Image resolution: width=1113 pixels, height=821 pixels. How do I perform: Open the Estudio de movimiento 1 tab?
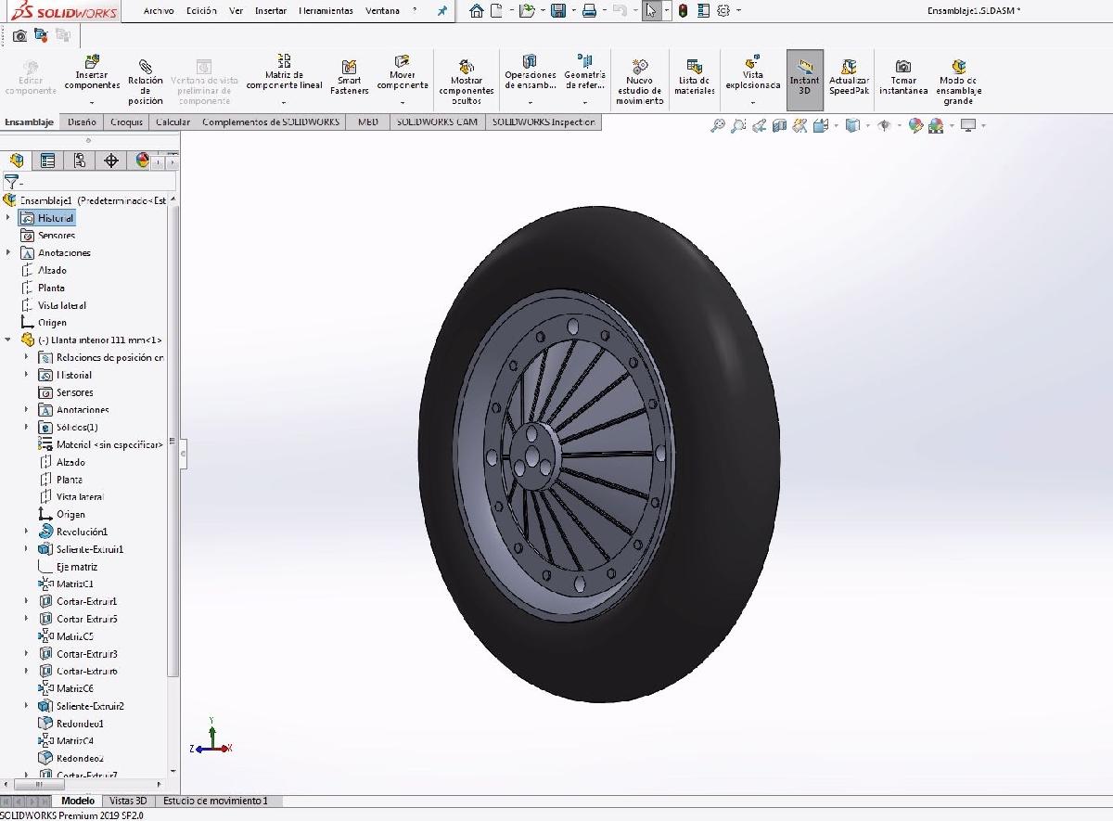215,801
